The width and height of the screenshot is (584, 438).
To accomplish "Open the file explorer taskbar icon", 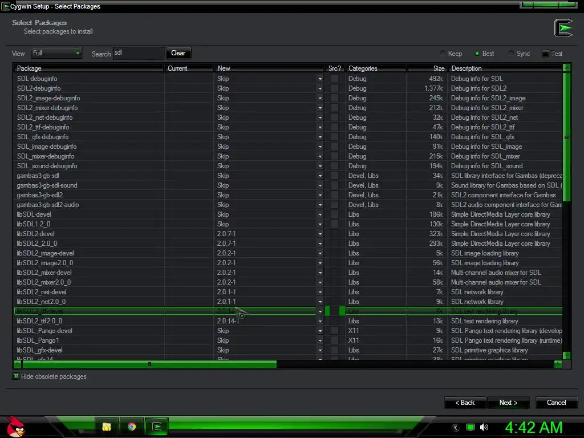I will coord(107,427).
